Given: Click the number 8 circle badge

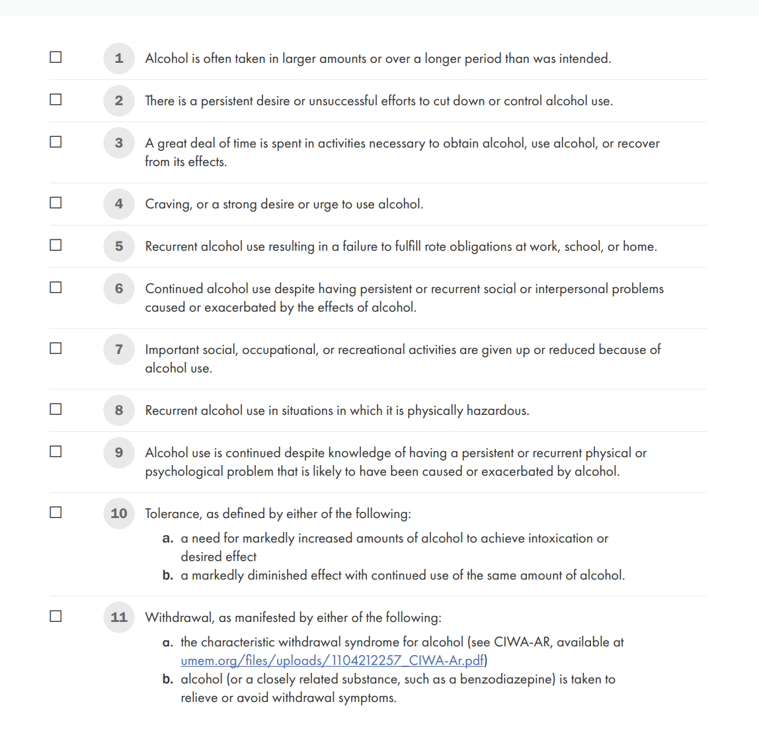Looking at the screenshot, I should point(119,410).
